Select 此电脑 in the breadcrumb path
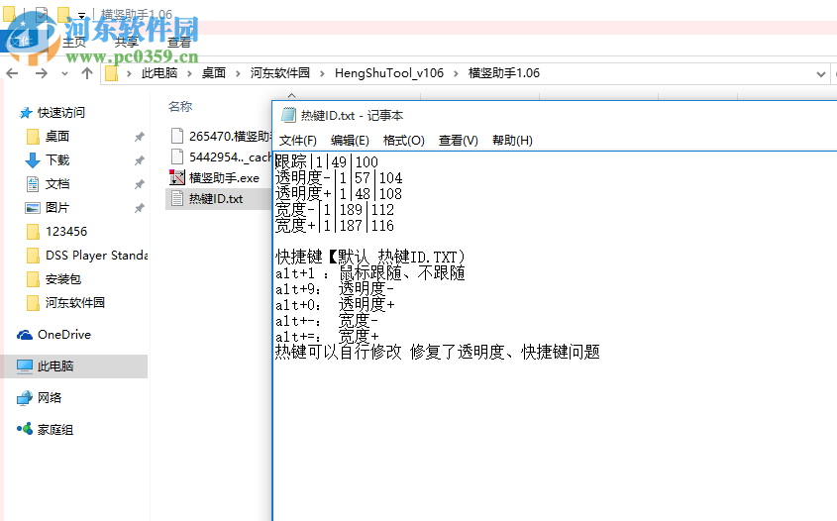Screen dimensions: 837x521 159,73
